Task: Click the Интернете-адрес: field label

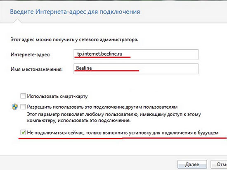Action: (31, 55)
